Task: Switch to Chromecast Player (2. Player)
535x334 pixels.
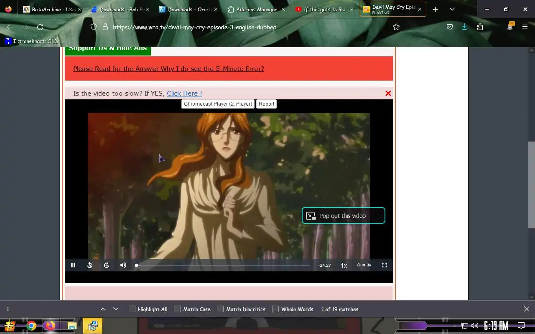Action: click(x=218, y=104)
